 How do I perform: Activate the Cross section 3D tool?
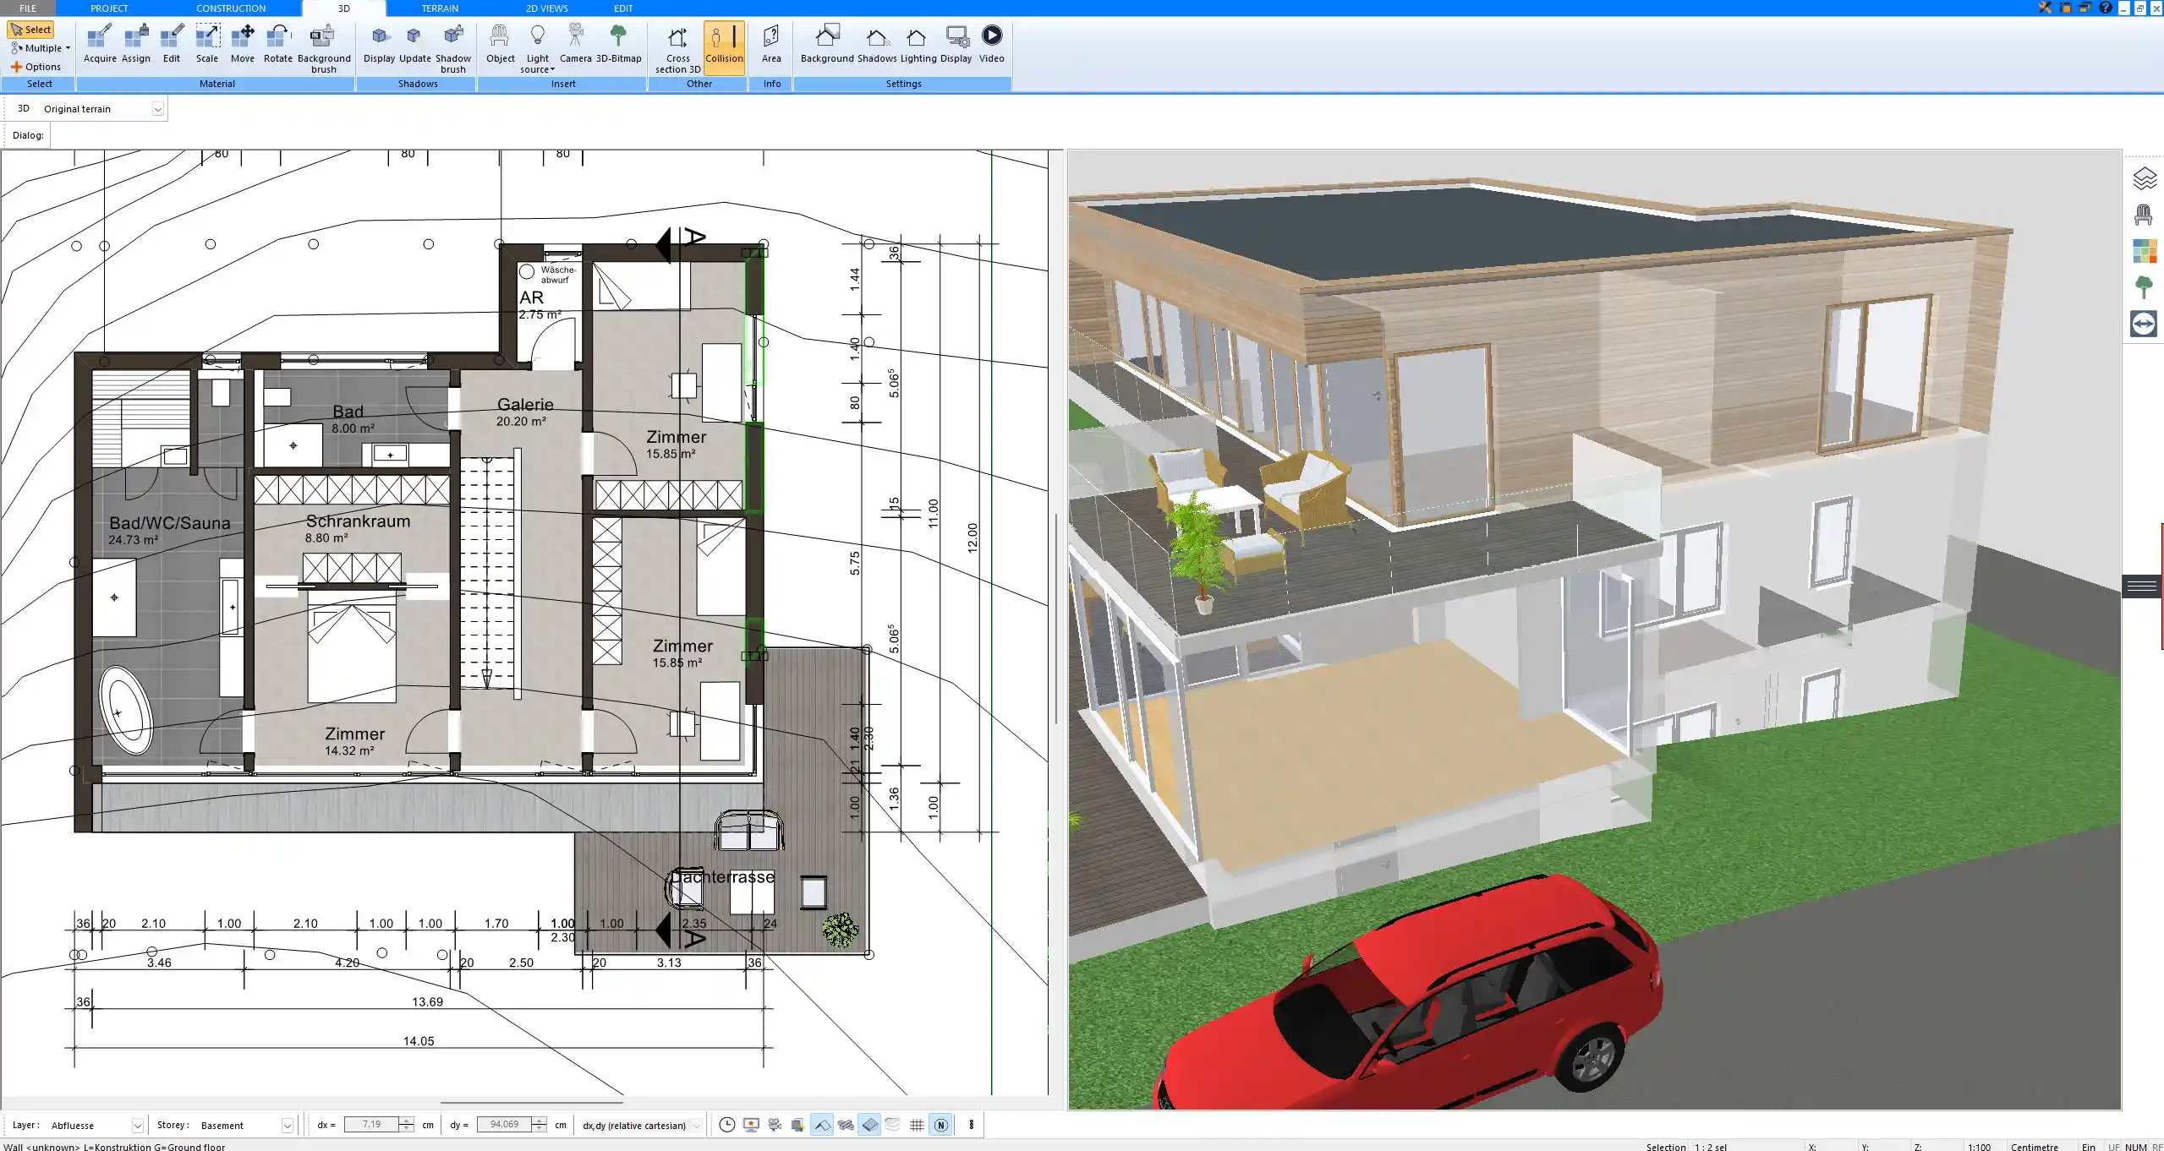coord(676,46)
